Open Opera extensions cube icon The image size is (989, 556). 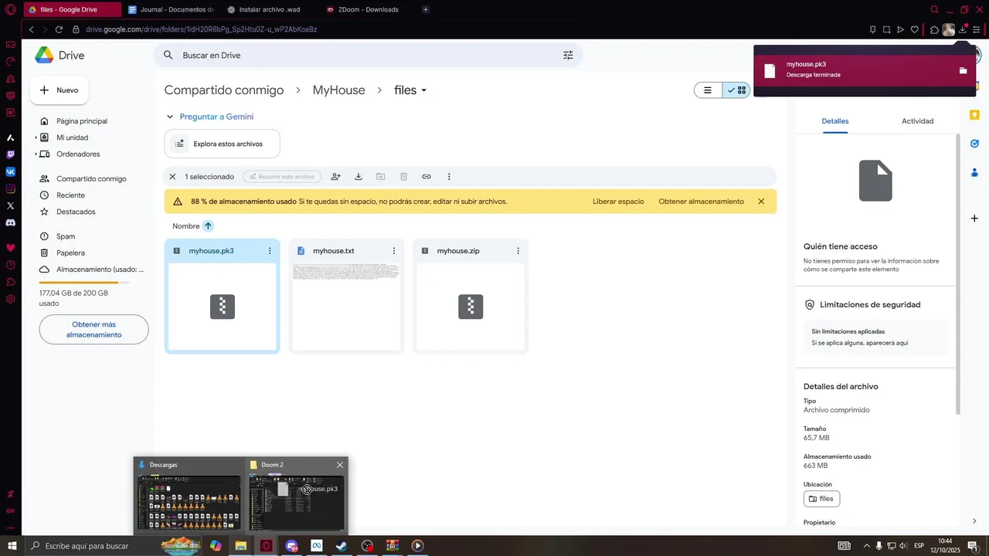[x=934, y=29]
